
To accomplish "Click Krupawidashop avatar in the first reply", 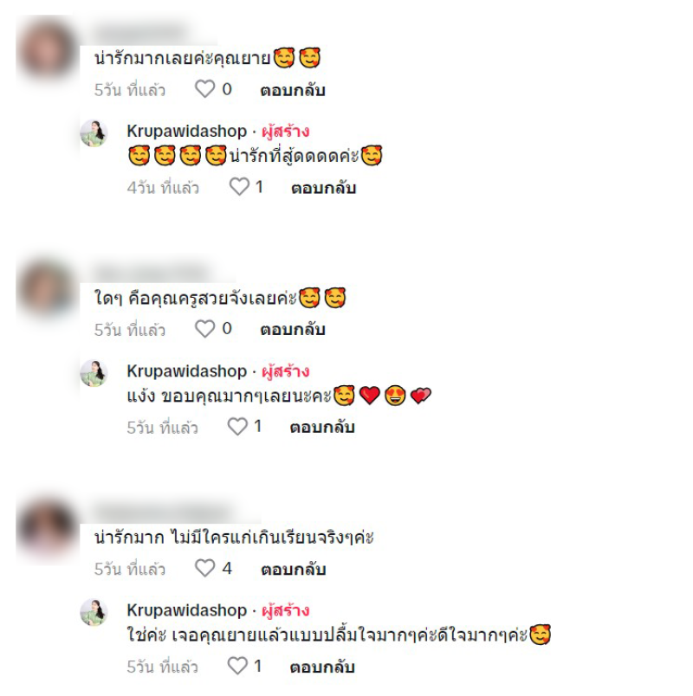I will [94, 133].
